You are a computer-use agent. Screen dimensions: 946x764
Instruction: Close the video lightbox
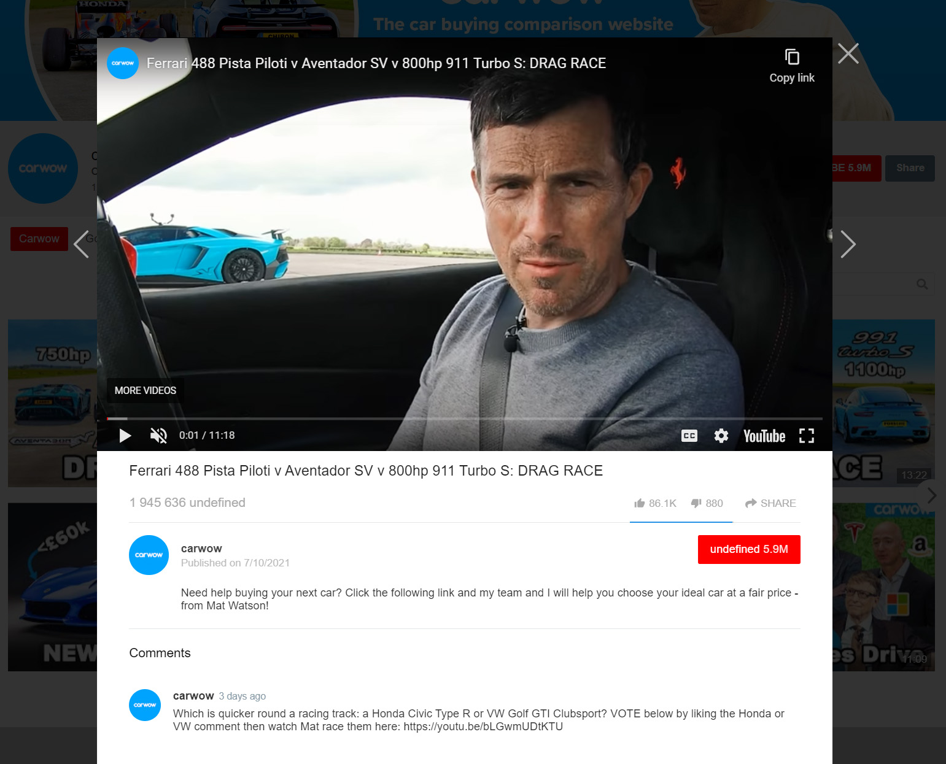tap(848, 54)
